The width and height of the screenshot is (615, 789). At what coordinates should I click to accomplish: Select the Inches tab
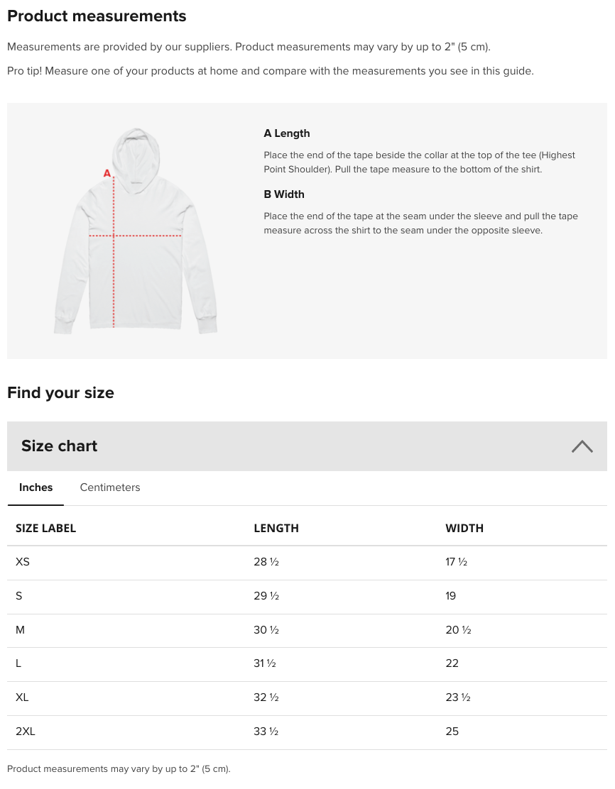[x=36, y=487]
